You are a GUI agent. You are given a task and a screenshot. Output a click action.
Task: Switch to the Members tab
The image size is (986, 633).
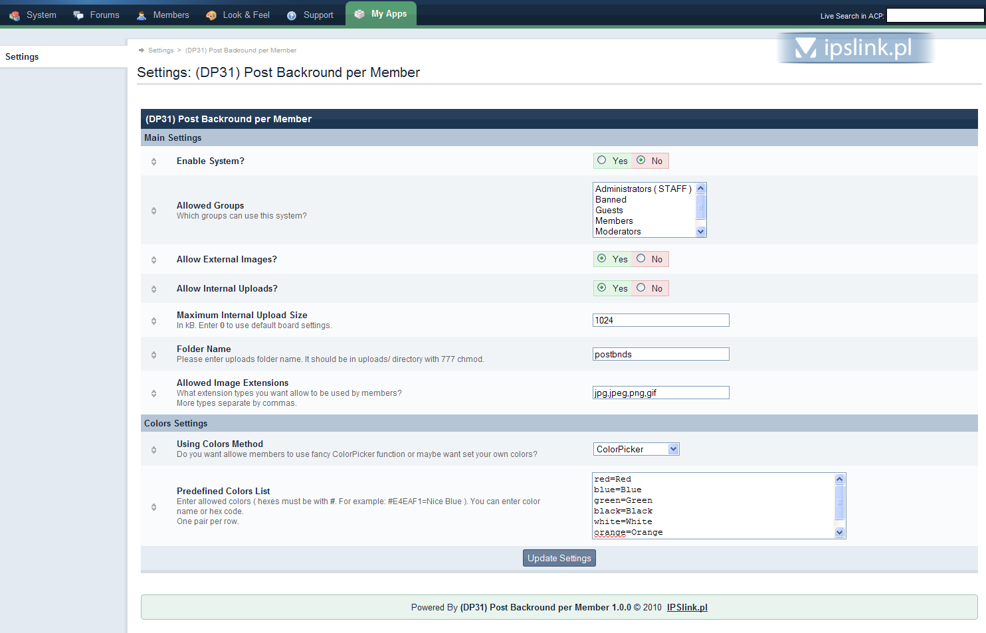(x=171, y=15)
